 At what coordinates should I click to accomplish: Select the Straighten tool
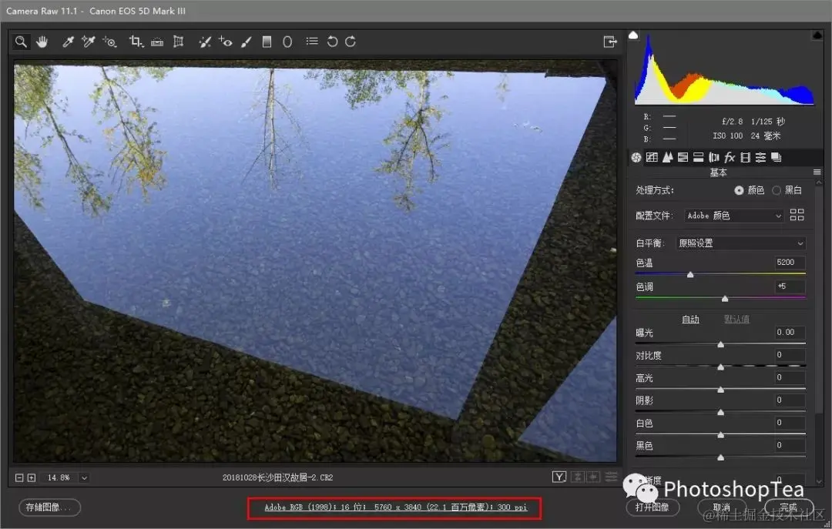coord(157,42)
